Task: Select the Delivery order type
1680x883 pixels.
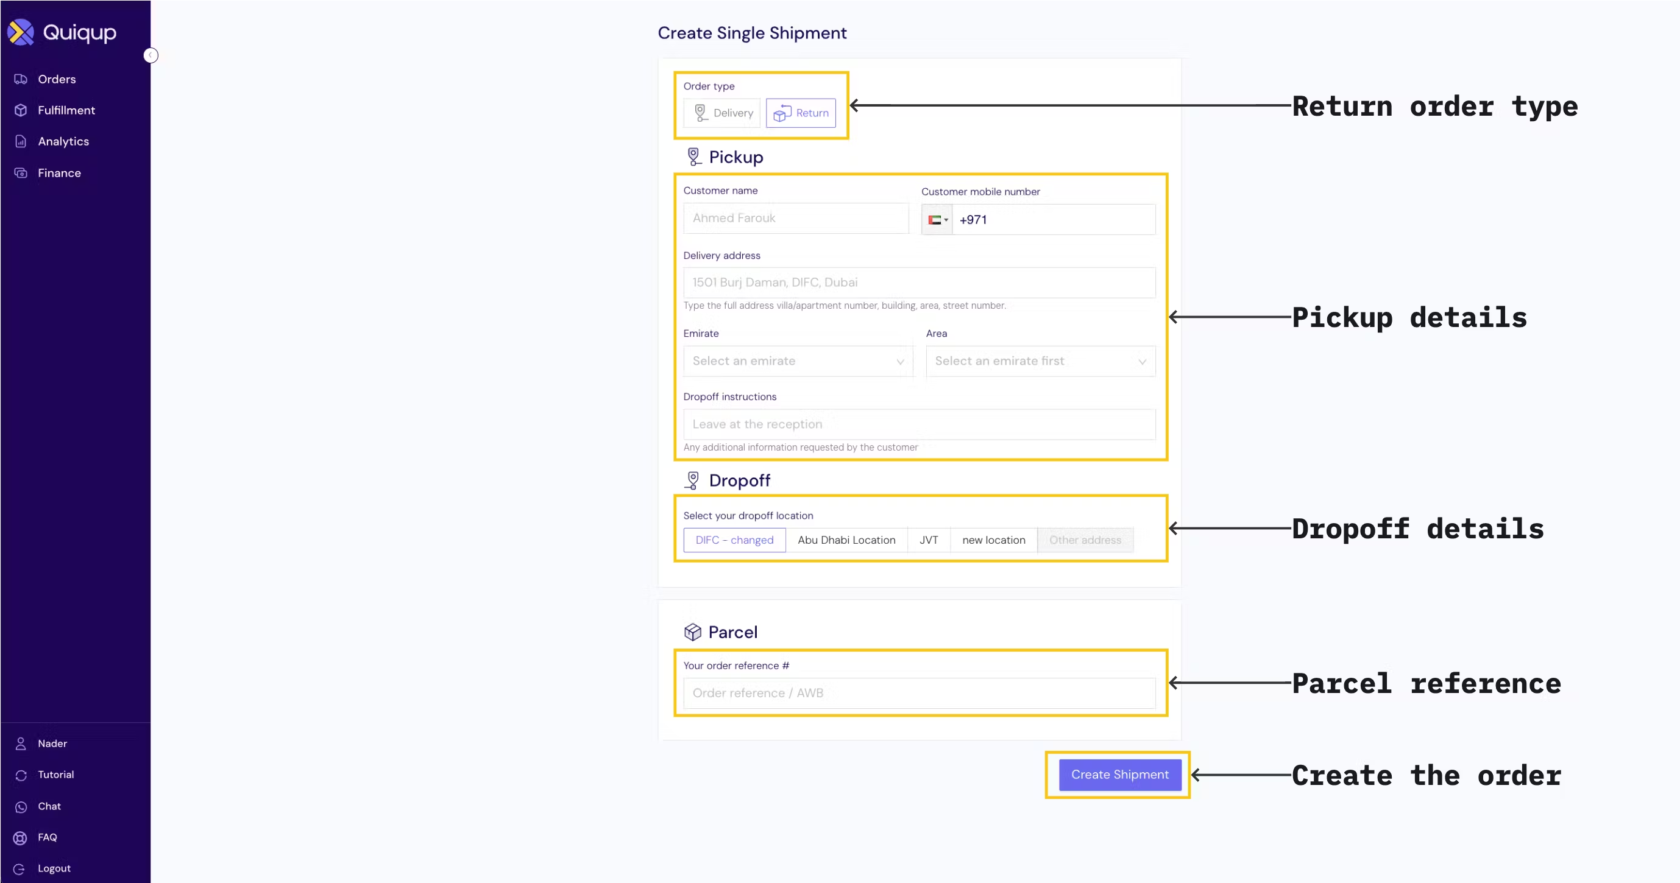Action: [x=723, y=113]
